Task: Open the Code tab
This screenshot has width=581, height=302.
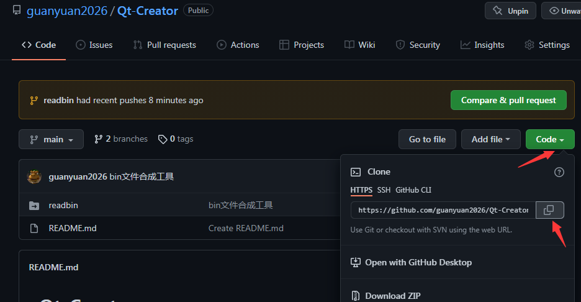Action: point(39,45)
